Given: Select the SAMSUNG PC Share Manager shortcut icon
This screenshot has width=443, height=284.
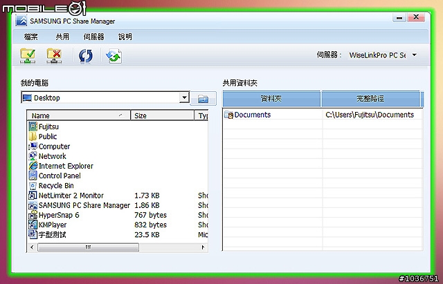Looking at the screenshot, I should [x=33, y=205].
